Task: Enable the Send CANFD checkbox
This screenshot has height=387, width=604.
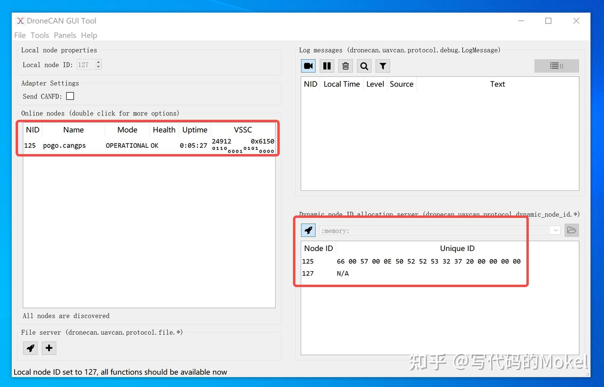Action: coord(70,96)
